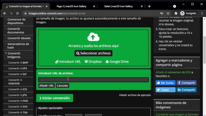Choose Dropbox as file source
This screenshot has width=206, height=116.
[x=93, y=62]
